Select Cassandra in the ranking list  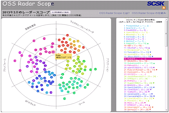pos(140,96)
